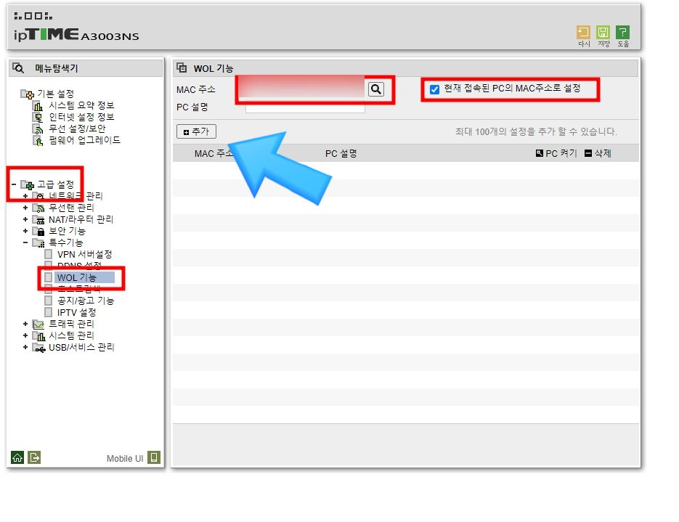This screenshot has height=522, width=679.
Task: Open IPTV 설정 menu item
Action: coord(77,312)
